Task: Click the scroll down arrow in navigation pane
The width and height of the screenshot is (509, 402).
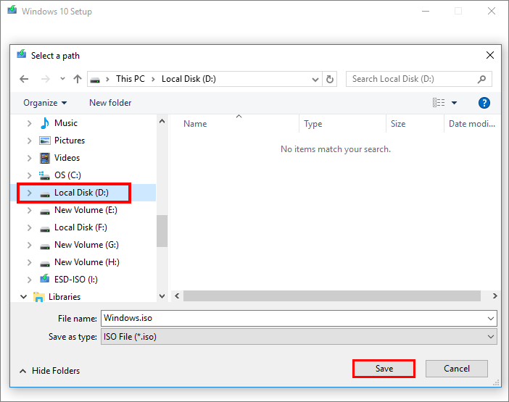Action: pyautogui.click(x=162, y=296)
